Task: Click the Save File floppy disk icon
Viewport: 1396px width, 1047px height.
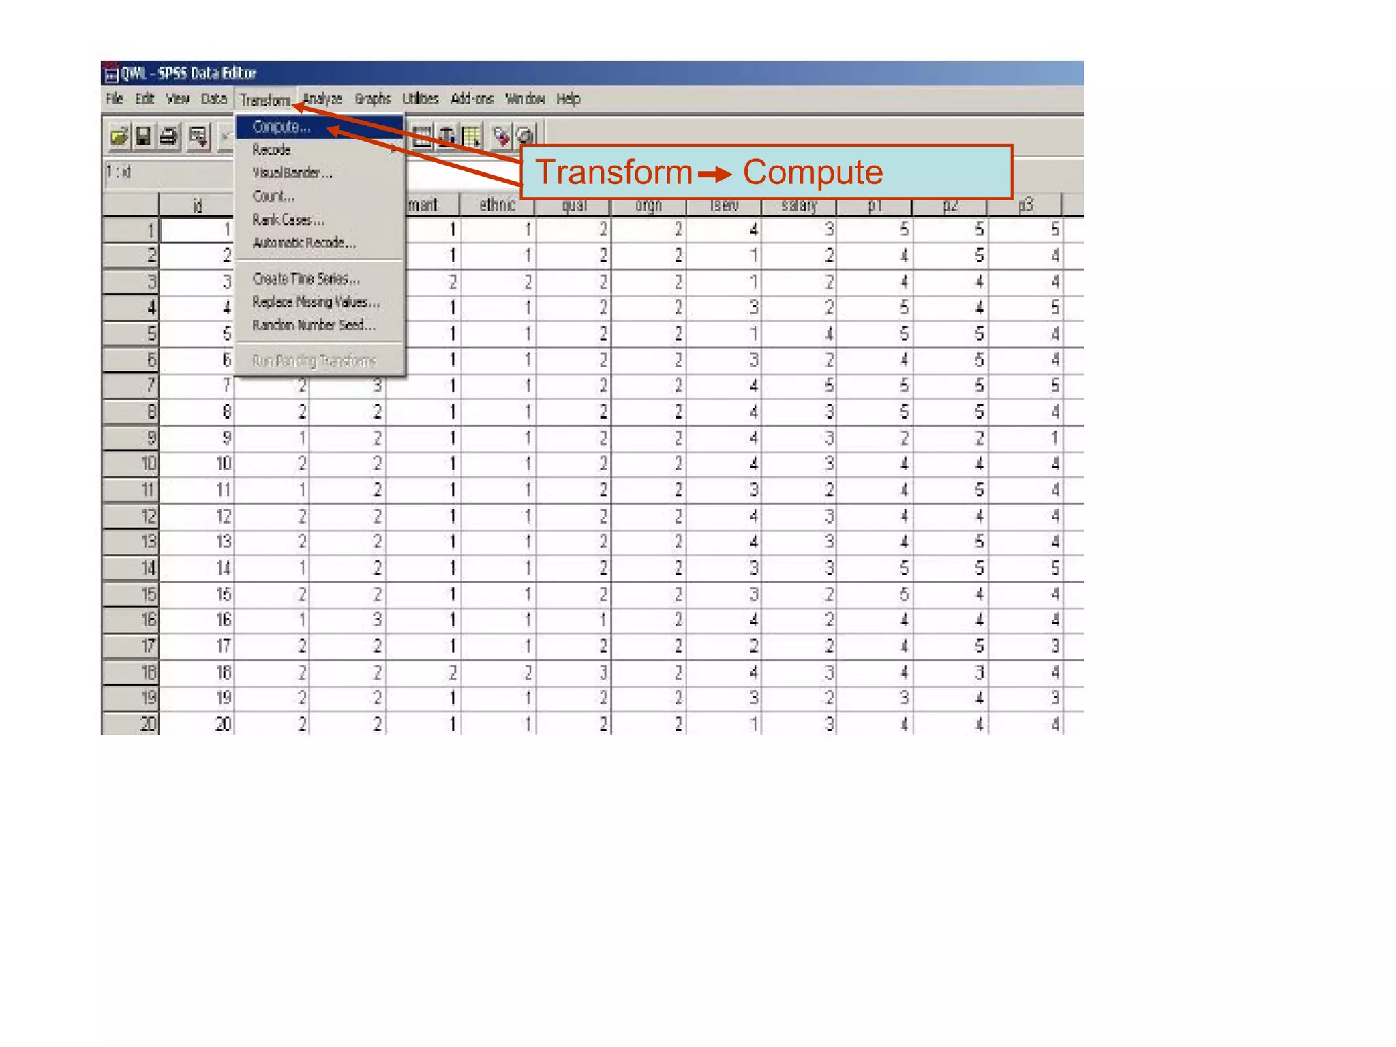Action: (144, 136)
